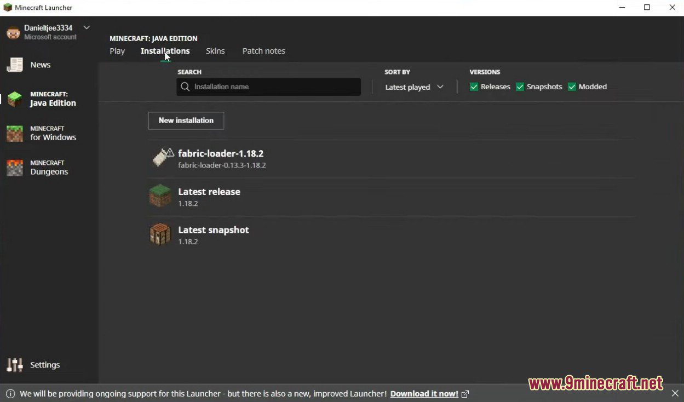Click the MINECRAFT for Windows sidebar label
Image resolution: width=684 pixels, height=402 pixels.
coord(53,133)
